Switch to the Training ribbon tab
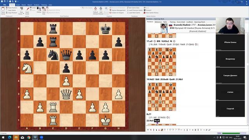 [x=44, y=5]
